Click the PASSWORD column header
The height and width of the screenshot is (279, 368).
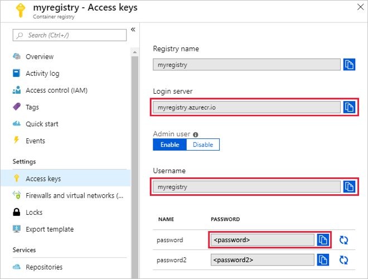(225, 219)
